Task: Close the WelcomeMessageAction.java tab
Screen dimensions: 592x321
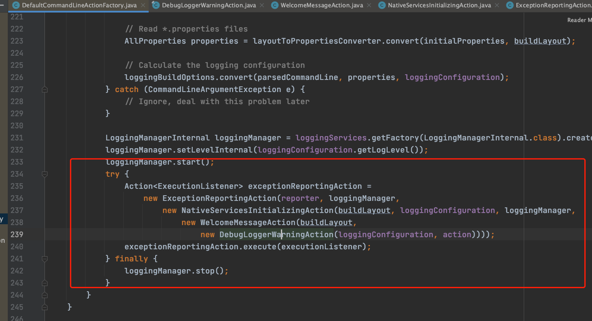Action: pos(369,5)
